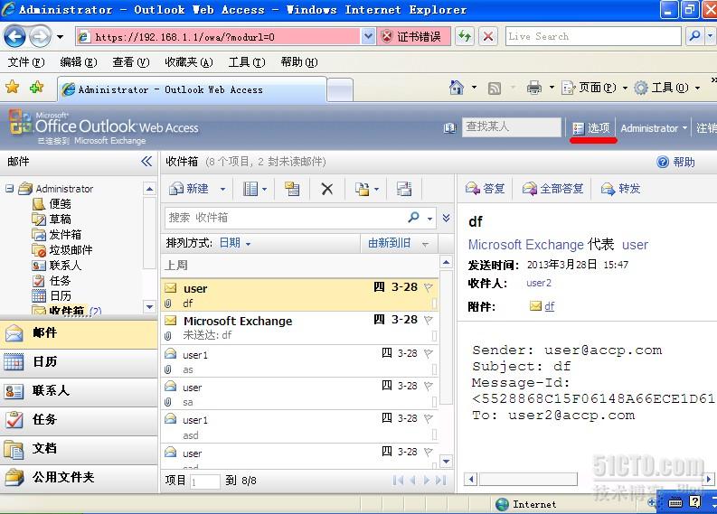Click the Live Search magnifier button
This screenshot has height=514, width=717.
(694, 36)
